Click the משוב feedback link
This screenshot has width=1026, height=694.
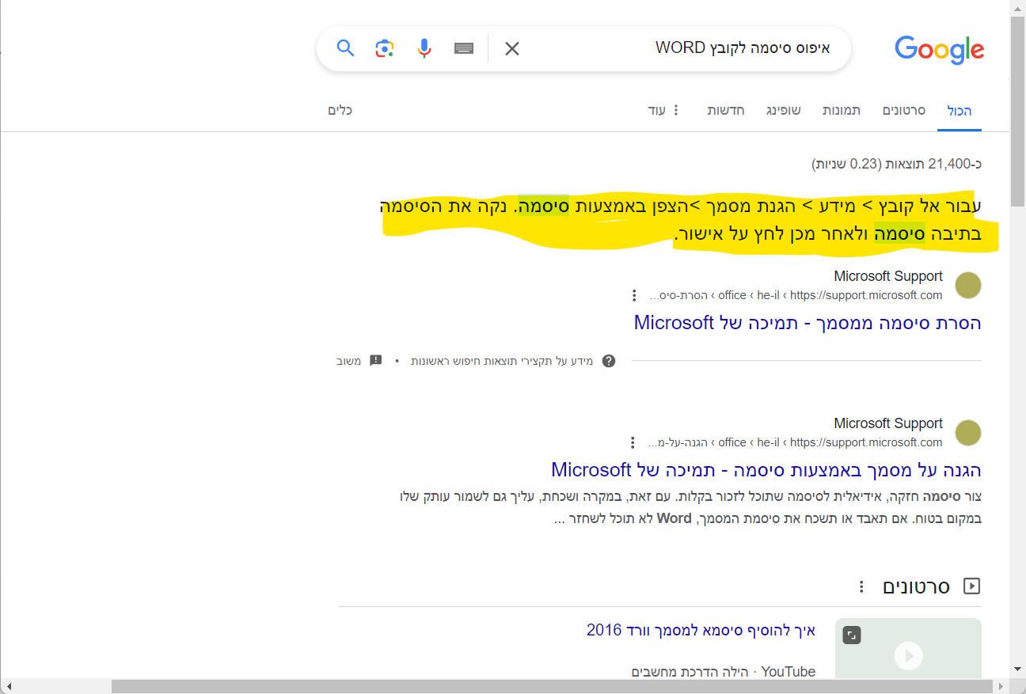(x=348, y=360)
